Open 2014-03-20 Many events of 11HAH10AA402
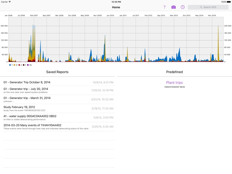 click(32, 125)
